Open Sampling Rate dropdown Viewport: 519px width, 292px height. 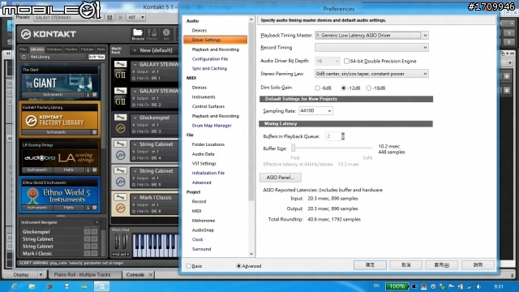(x=329, y=111)
